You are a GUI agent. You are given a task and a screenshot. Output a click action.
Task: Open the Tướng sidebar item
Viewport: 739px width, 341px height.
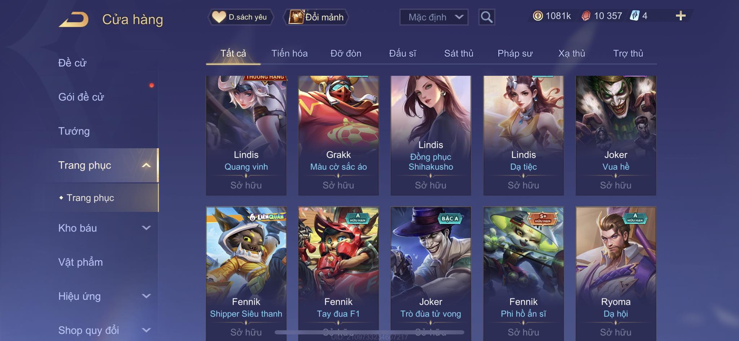point(74,131)
